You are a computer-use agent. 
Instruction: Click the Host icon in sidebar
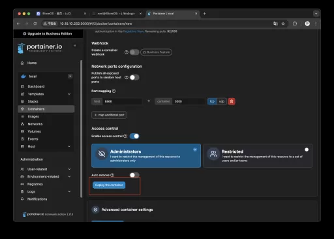(x=22, y=146)
